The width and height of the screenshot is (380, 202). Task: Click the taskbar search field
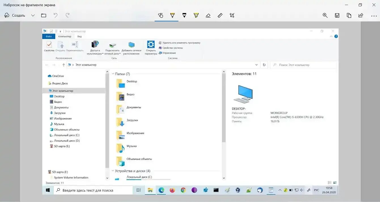coord(94,190)
